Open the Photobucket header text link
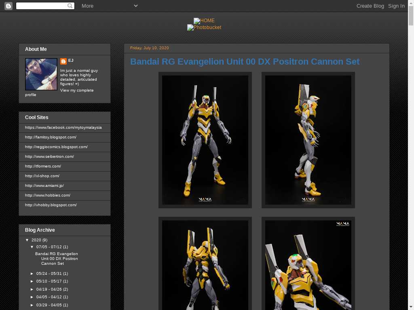 pos(207,27)
